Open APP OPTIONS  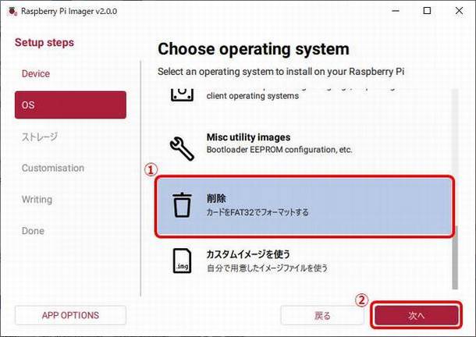pos(70,315)
